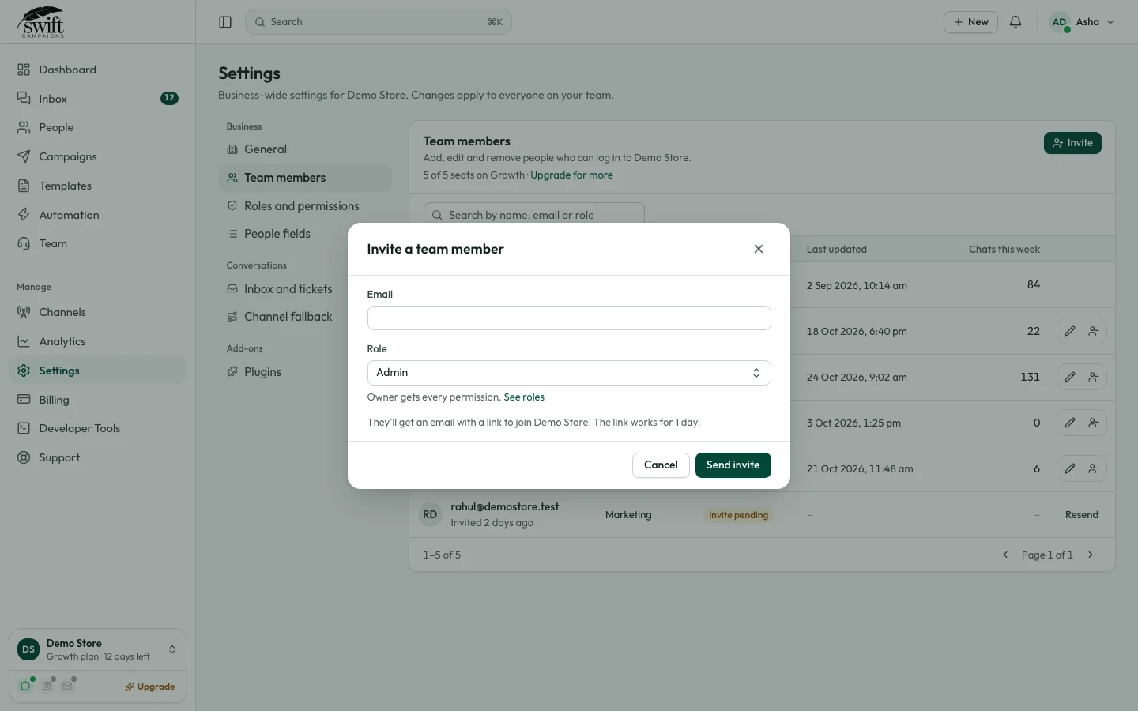The image size is (1138, 711).
Task: Click the Invite button in Team members
Action: click(1072, 143)
